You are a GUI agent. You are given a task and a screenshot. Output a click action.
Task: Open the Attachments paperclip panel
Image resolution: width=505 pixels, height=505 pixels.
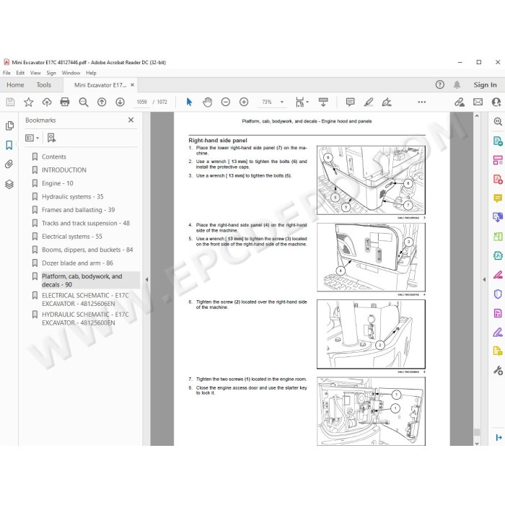(9, 164)
